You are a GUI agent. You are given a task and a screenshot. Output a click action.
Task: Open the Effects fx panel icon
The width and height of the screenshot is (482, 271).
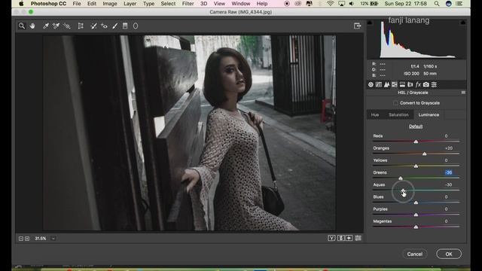418,84
